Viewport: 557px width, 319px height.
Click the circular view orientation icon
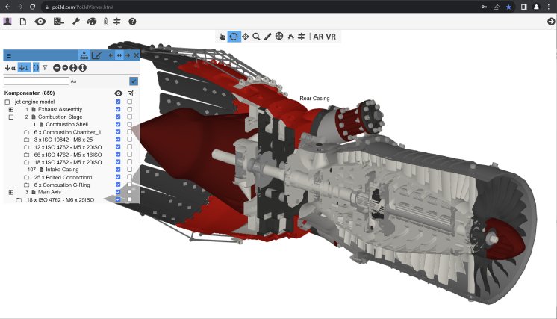pos(279,37)
